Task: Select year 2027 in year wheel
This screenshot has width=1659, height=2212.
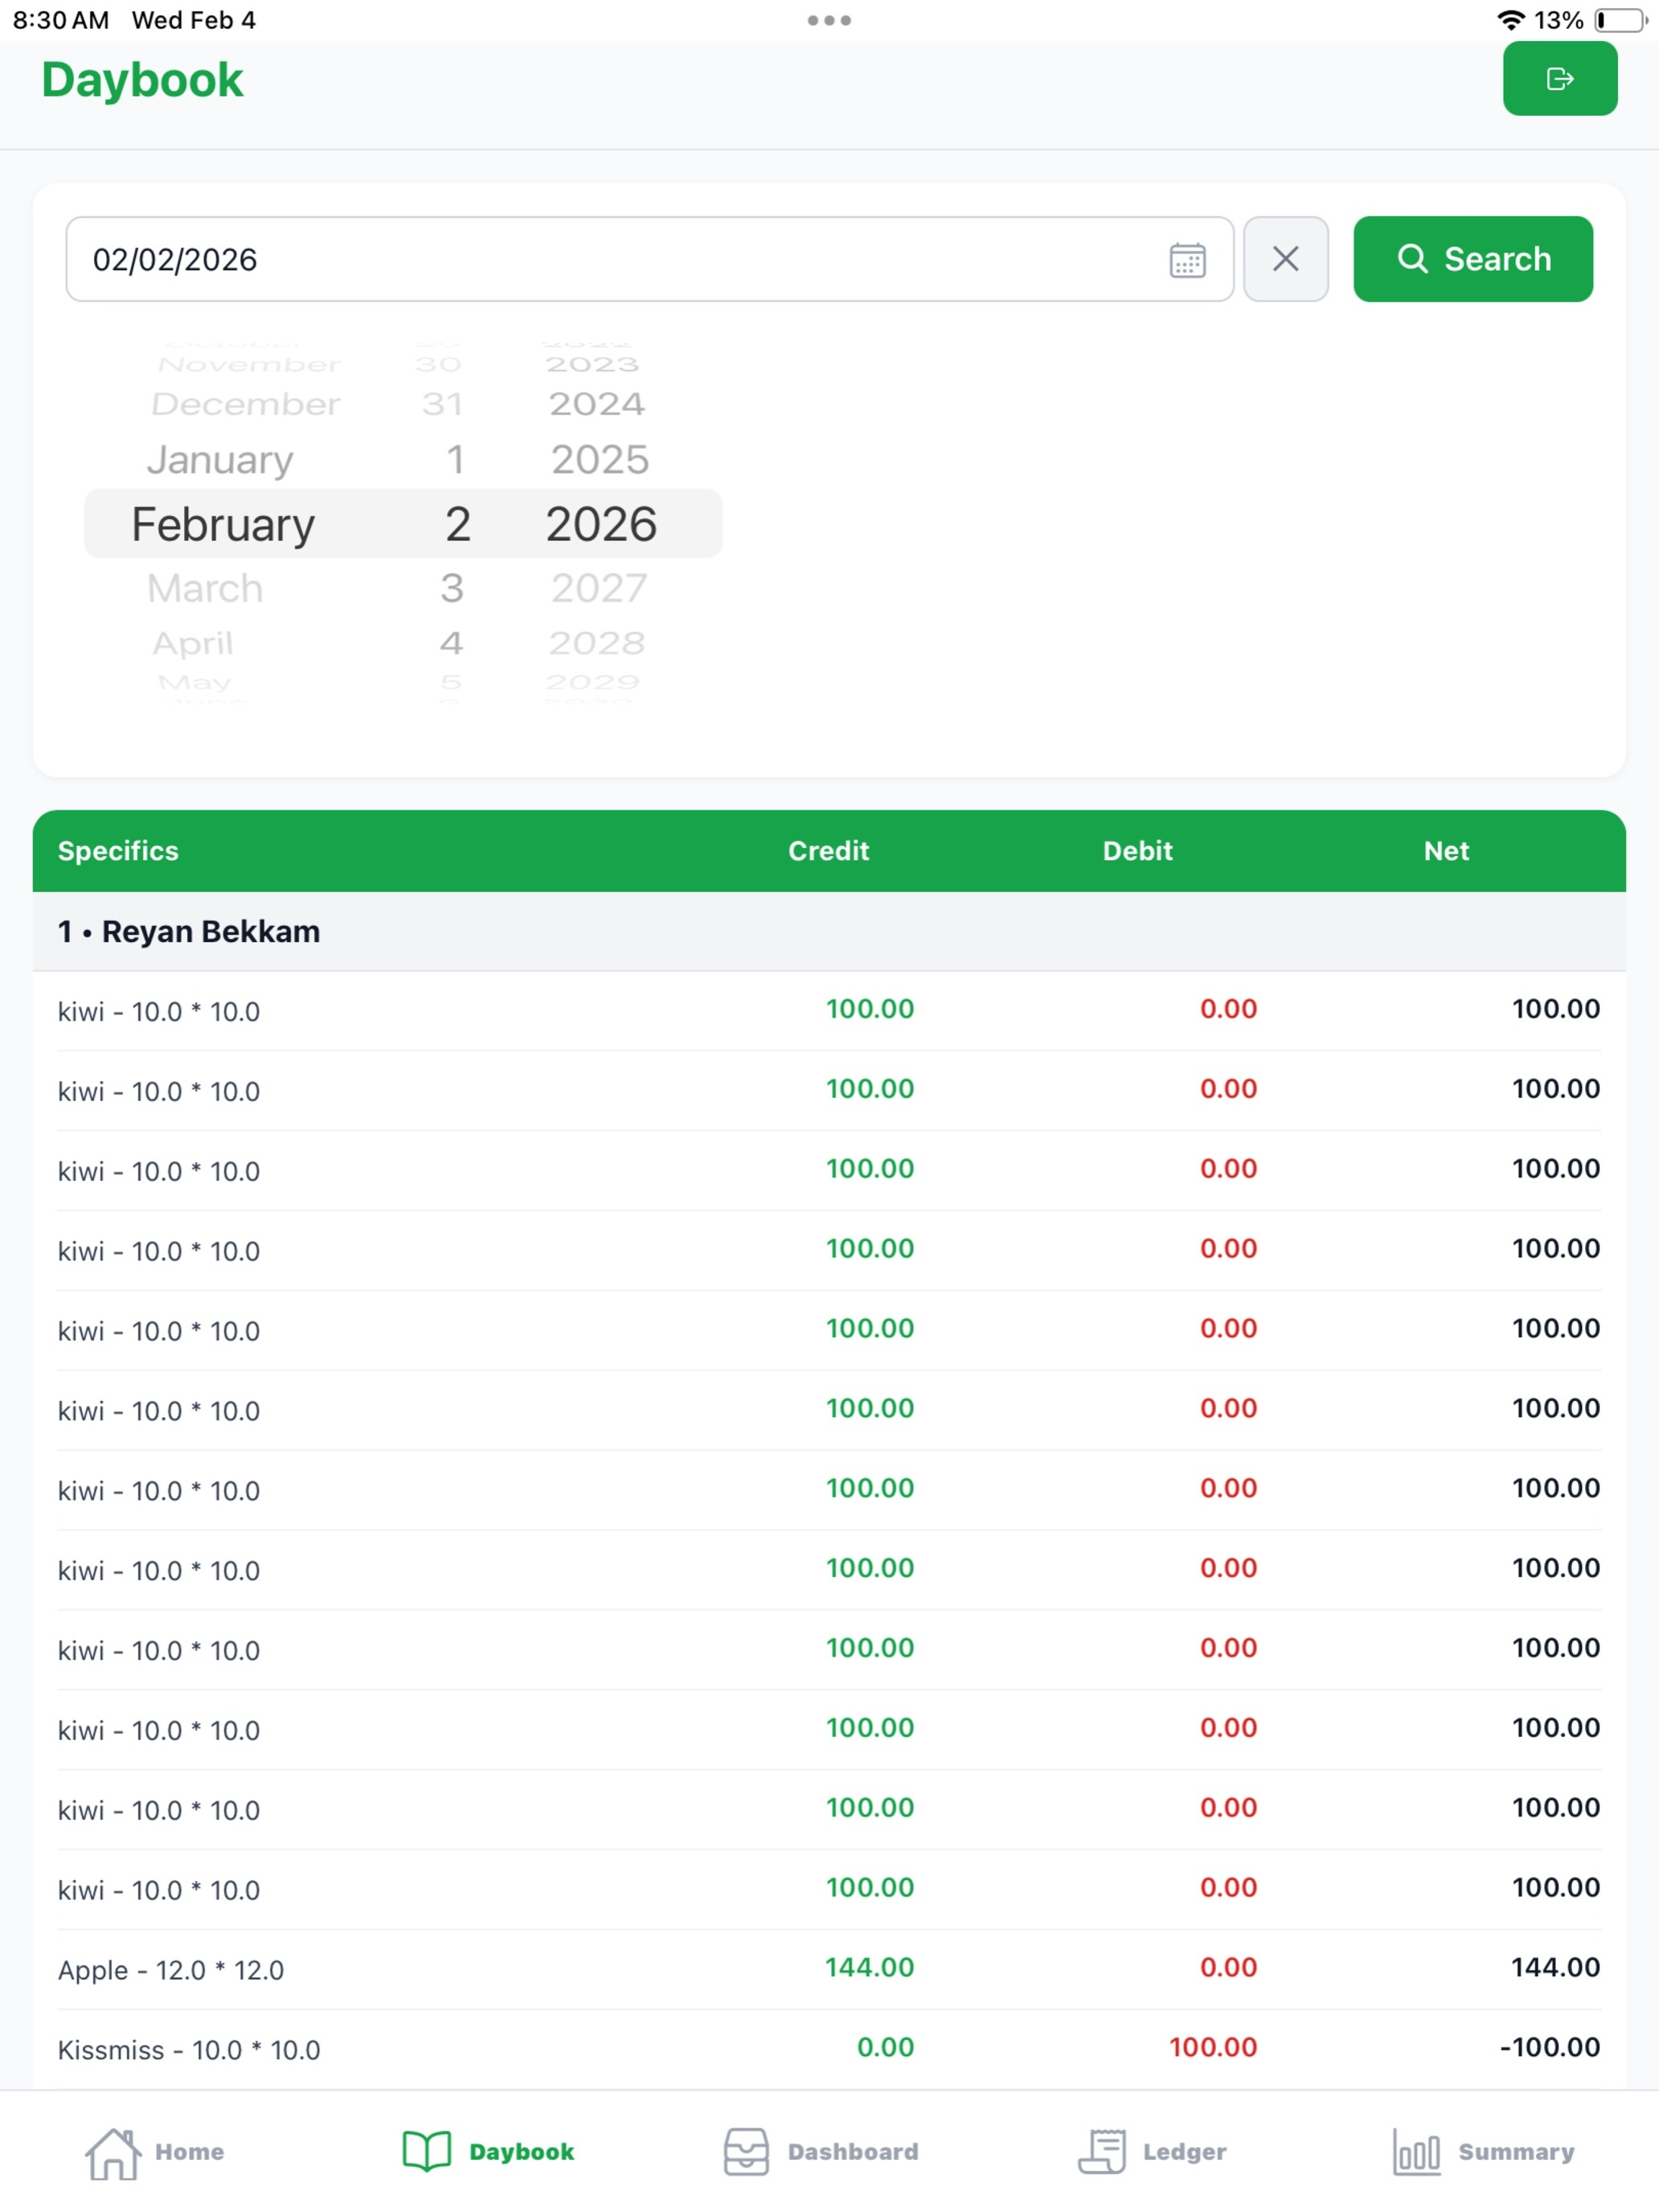Action: (599, 588)
